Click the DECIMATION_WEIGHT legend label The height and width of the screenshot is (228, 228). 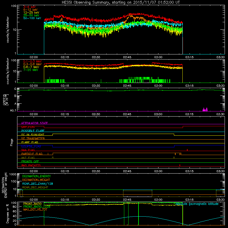point(36,180)
